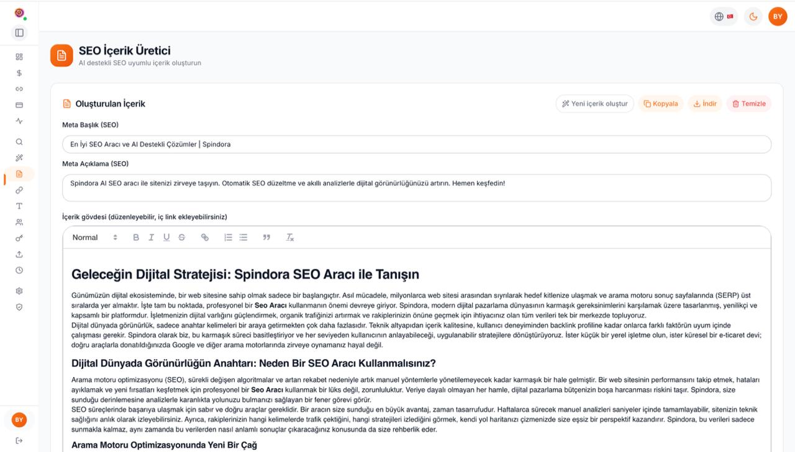Click the diagonal link icon in sidebar

(x=19, y=190)
